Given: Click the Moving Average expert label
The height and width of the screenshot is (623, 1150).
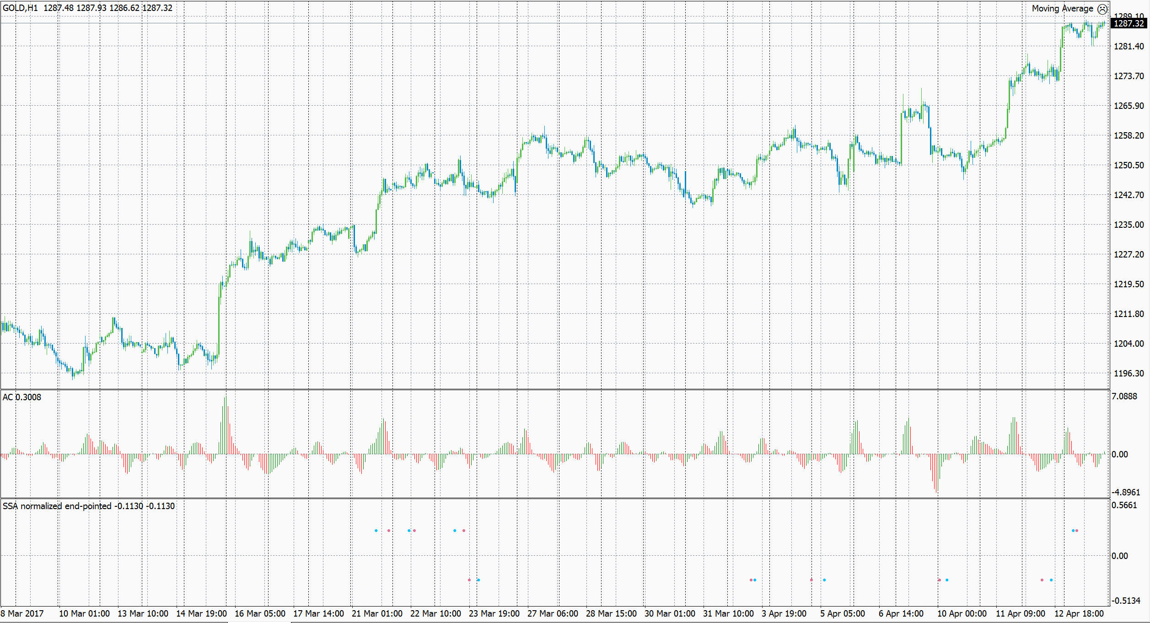Looking at the screenshot, I should (1062, 9).
